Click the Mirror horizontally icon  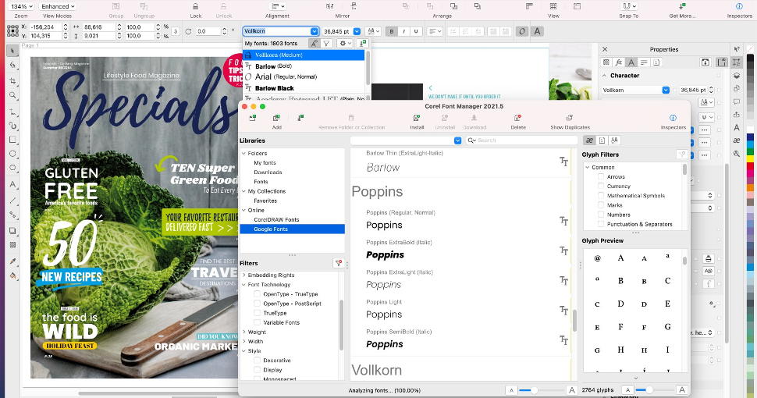[x=330, y=6]
